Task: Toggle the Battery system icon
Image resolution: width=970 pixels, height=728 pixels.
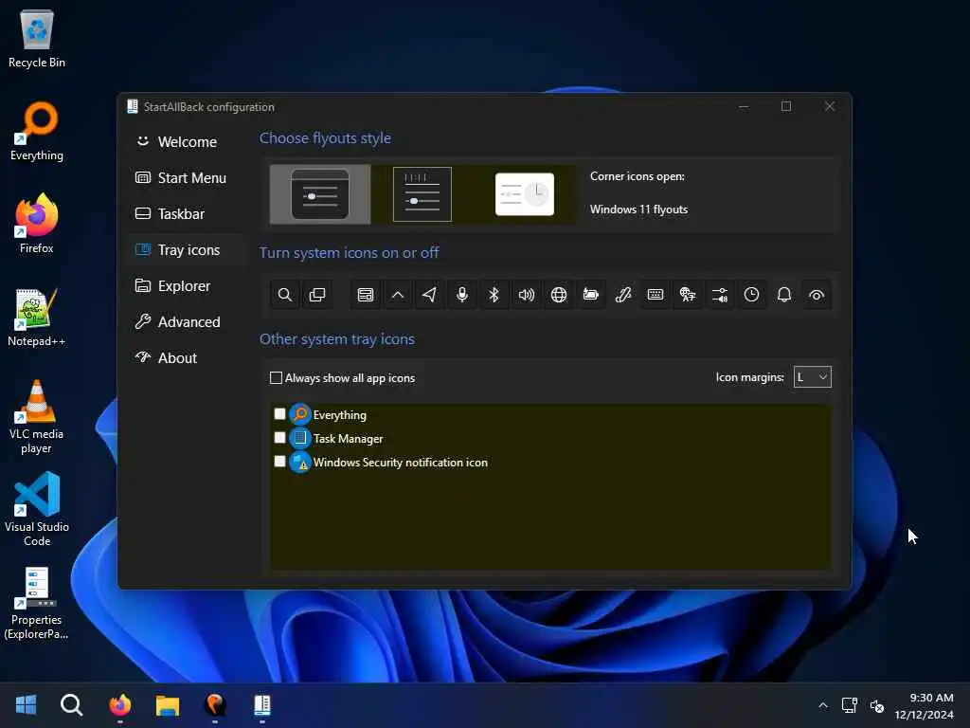Action: click(591, 295)
